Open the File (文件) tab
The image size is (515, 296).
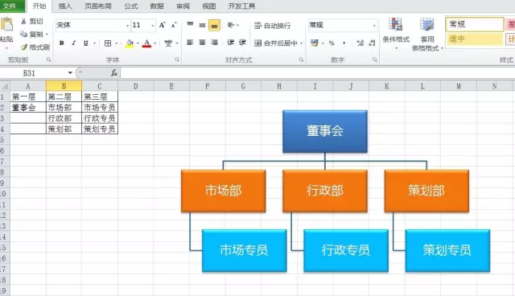coord(12,6)
